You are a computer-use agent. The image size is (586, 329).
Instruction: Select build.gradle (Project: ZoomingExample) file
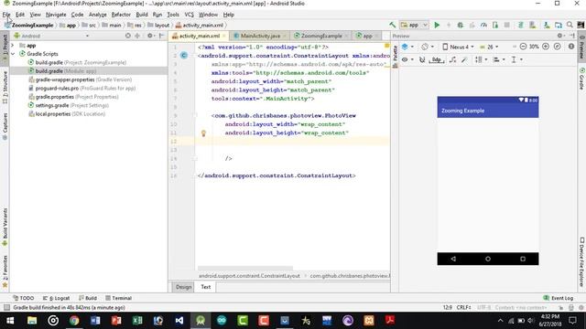point(81,62)
